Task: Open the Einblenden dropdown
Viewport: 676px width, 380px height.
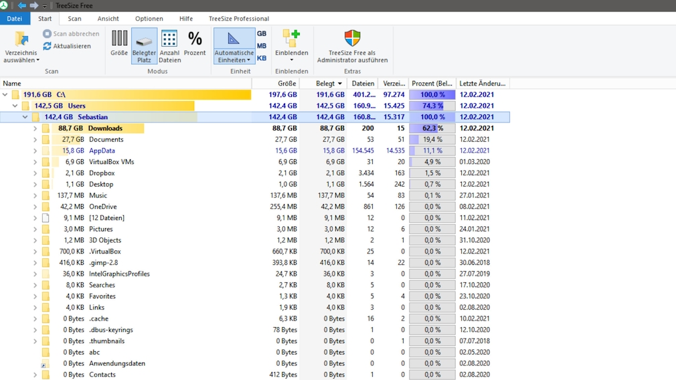Action: coord(291,45)
